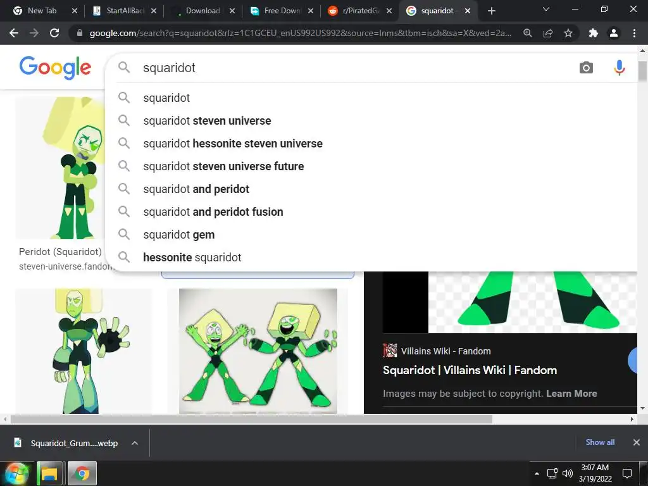The height and width of the screenshot is (486, 648).
Task: Choose 'squaridot hessonite steven universe' suggestion
Action: pos(371,144)
